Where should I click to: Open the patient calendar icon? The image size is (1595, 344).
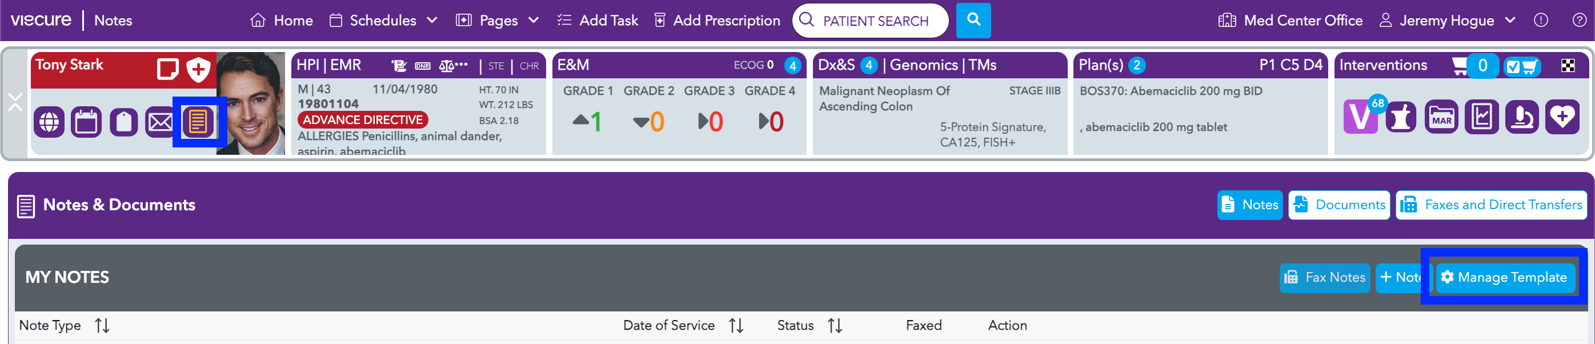(x=86, y=122)
